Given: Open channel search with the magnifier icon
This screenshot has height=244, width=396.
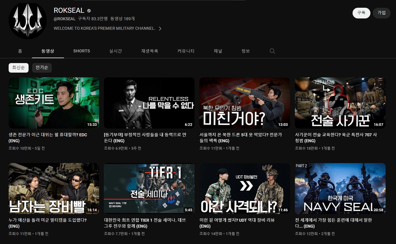Looking at the screenshot, I should (x=272, y=51).
